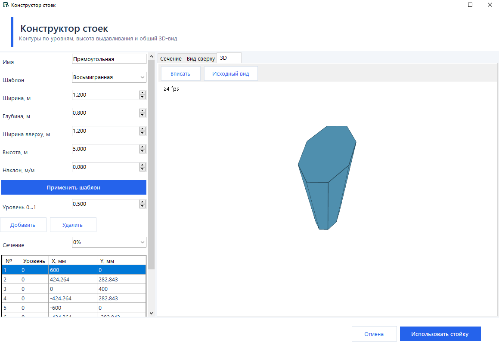Viewport: 499px width, 345px height.
Task: Click the Вписать button
Action: [x=180, y=74]
